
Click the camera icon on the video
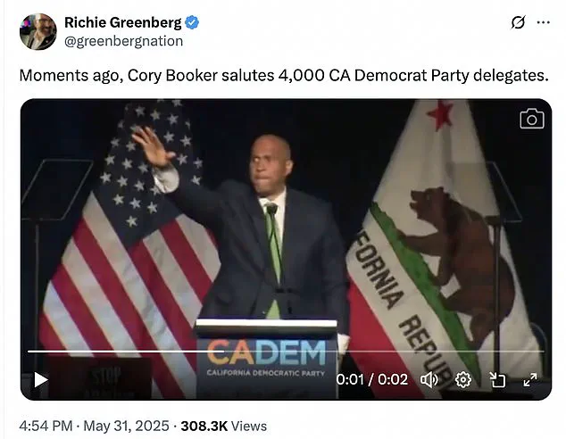pos(532,119)
